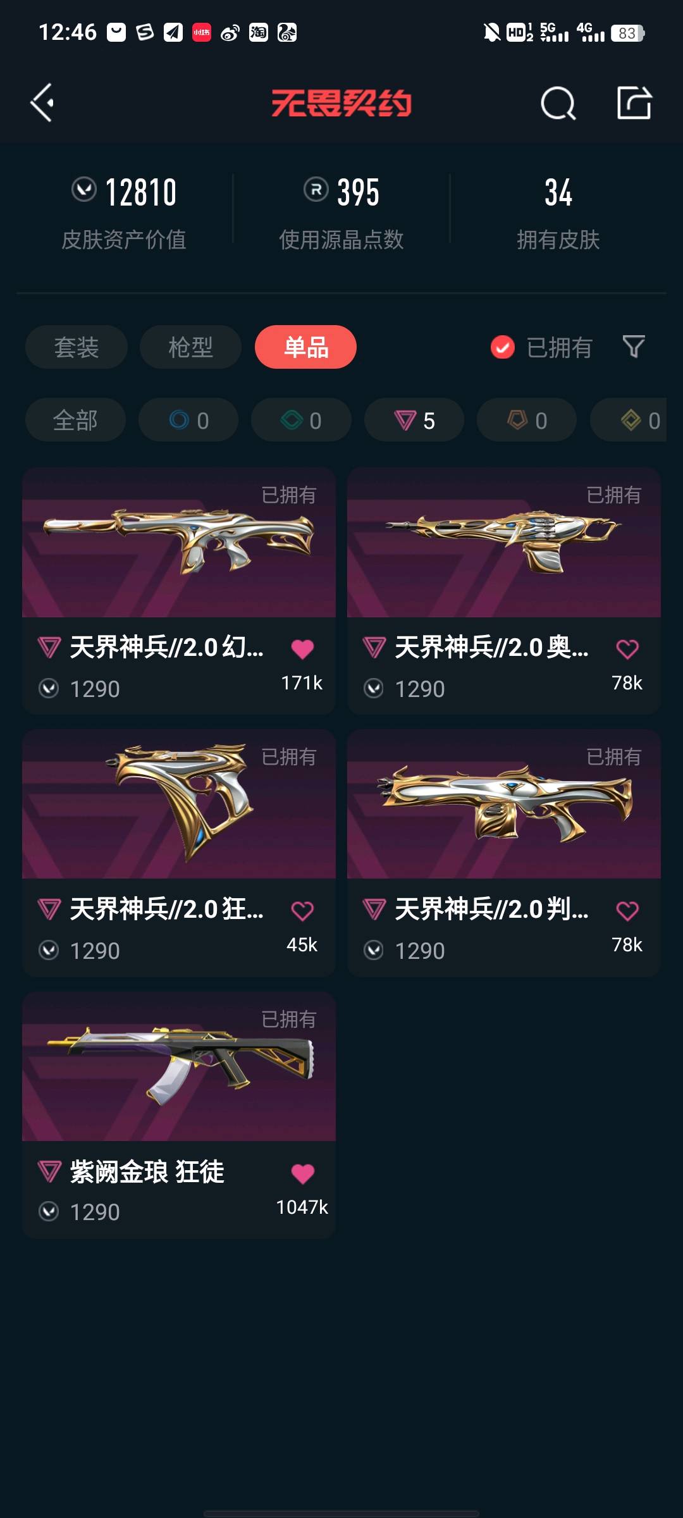Open the 天界神兵//2.0 奥... skin card
Viewport: 683px width, 1518px height.
click(504, 591)
